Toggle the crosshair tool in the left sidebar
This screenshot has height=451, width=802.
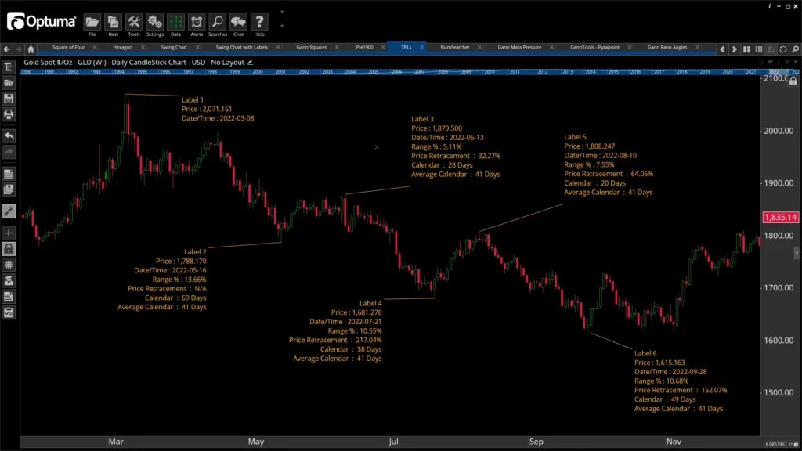9,233
